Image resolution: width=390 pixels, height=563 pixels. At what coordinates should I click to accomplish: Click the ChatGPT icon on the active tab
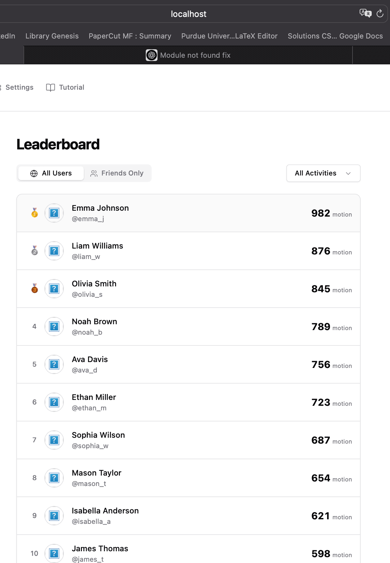click(152, 55)
